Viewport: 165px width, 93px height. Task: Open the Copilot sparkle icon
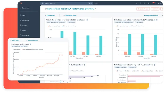159,3
